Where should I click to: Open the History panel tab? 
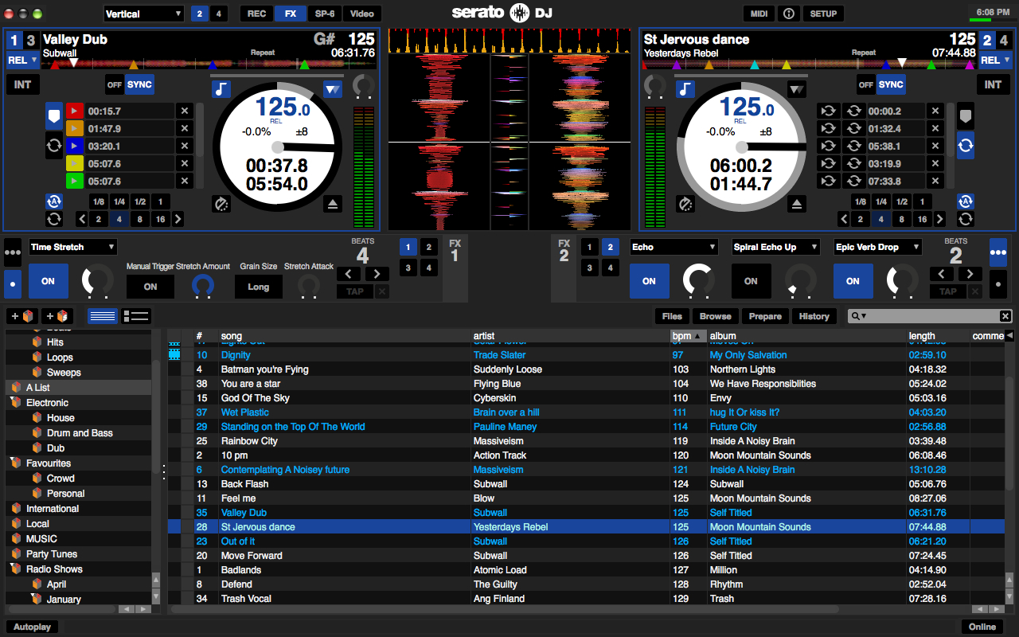pos(814,316)
